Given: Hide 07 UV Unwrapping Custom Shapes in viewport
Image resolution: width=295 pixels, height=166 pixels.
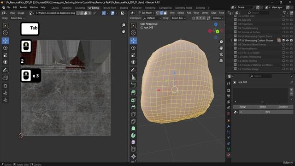Looking at the screenshot, I should (x=287, y=40).
